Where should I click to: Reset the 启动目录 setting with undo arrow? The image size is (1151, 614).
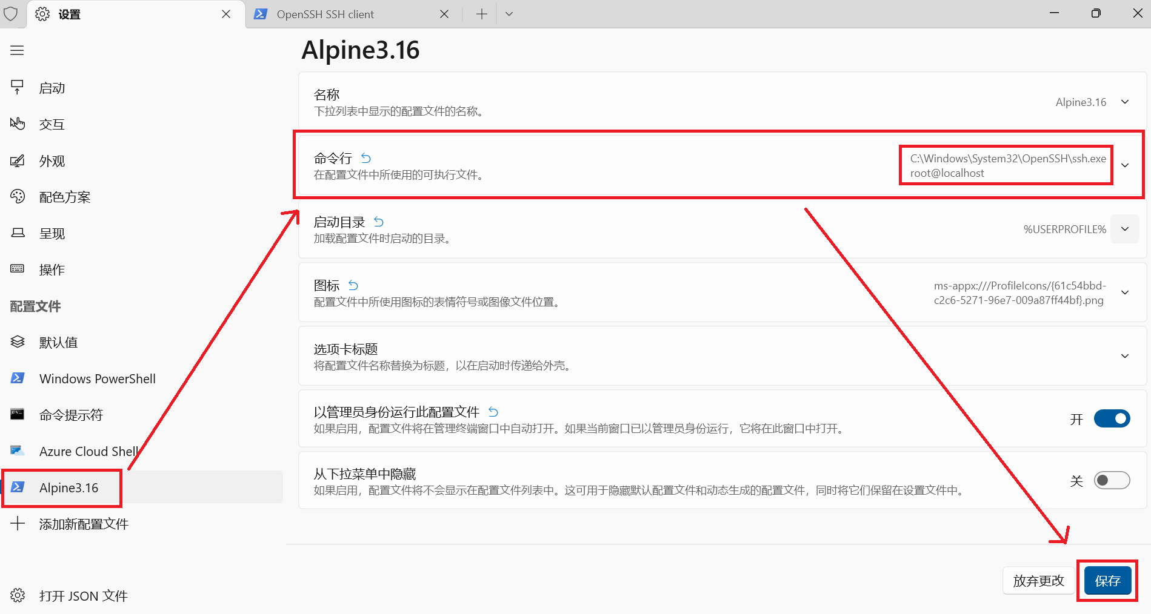(x=379, y=222)
